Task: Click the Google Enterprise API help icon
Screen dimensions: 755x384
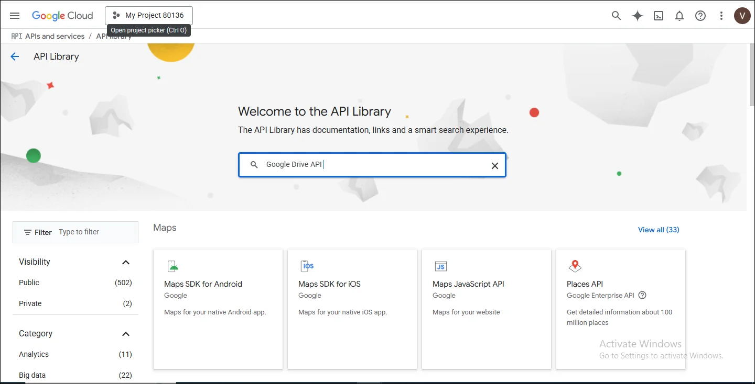Action: 642,295
